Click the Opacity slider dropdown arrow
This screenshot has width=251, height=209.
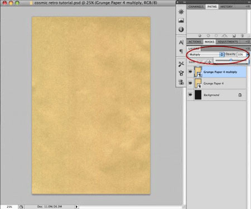(248, 55)
